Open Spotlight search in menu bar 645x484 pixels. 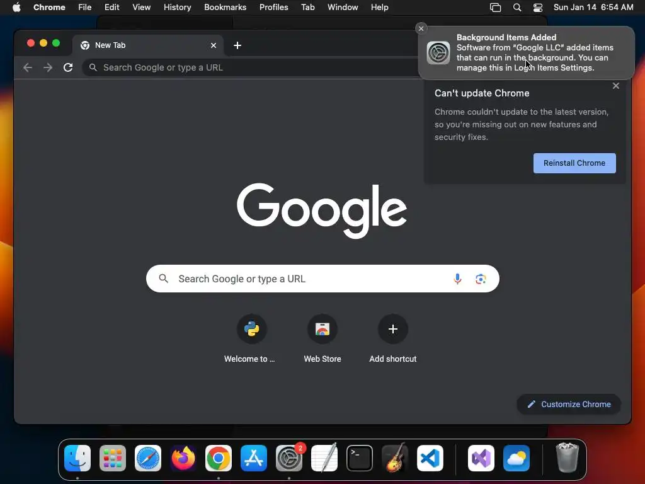[x=517, y=8]
